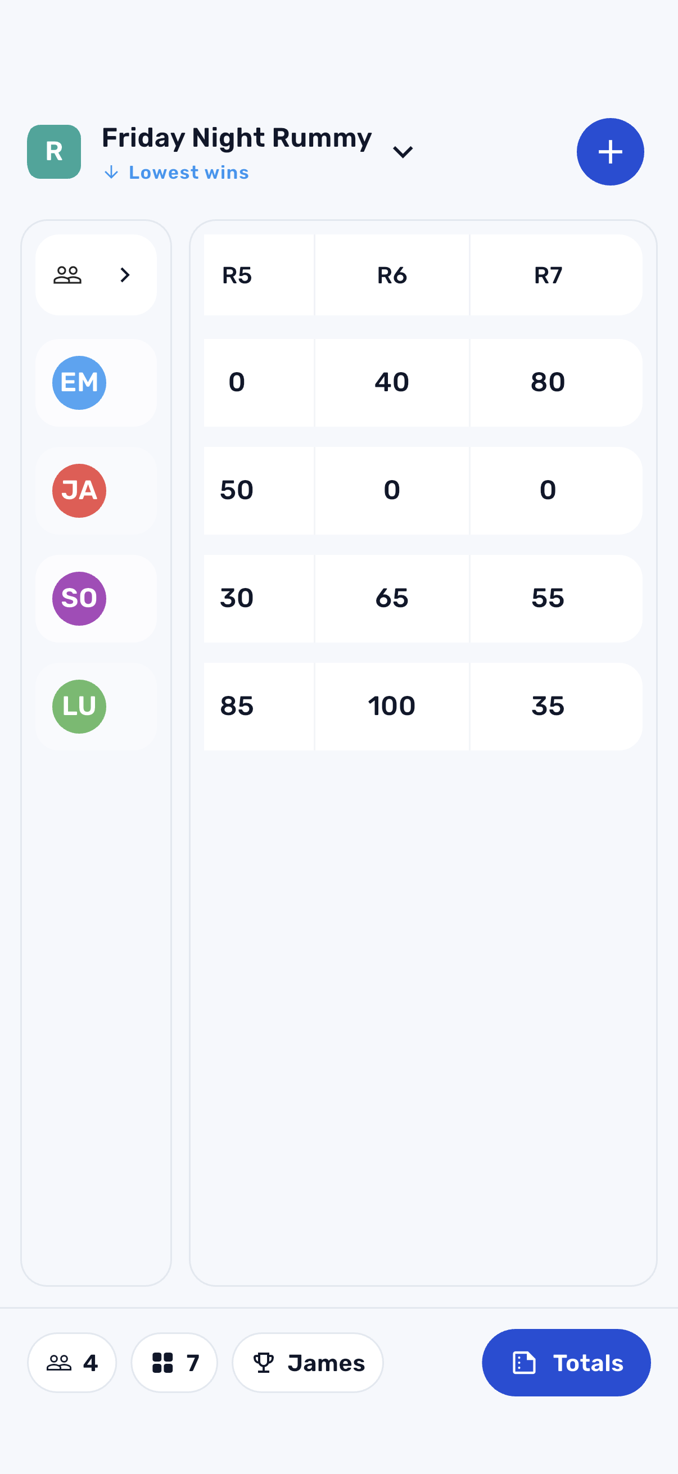Edit LU's score of 100 in R6

[x=391, y=706]
